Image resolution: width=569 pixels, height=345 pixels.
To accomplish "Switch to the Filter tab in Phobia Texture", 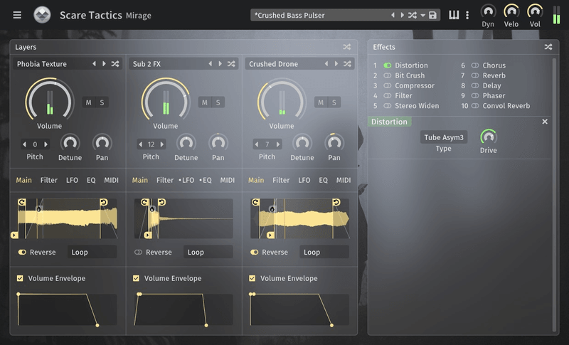I will [49, 180].
